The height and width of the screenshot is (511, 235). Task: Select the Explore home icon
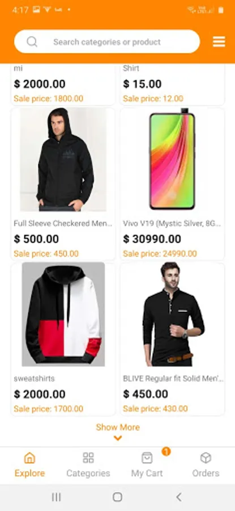[x=29, y=458]
